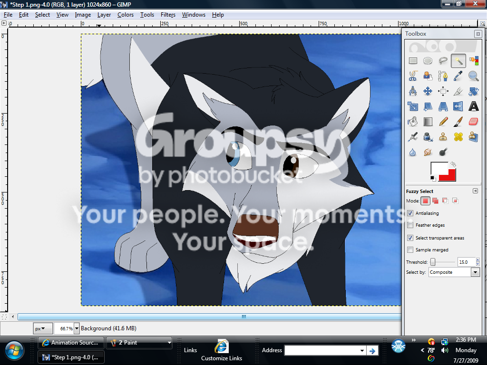The width and height of the screenshot is (487, 365).
Task: Choose the Text tool
Action: pyautogui.click(x=474, y=106)
